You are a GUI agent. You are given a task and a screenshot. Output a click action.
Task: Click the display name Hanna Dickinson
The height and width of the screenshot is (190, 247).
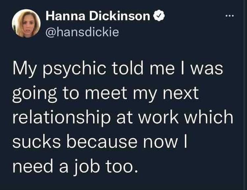click(x=98, y=16)
